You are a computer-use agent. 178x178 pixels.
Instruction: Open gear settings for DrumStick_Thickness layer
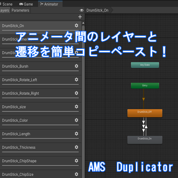pos(76,147)
